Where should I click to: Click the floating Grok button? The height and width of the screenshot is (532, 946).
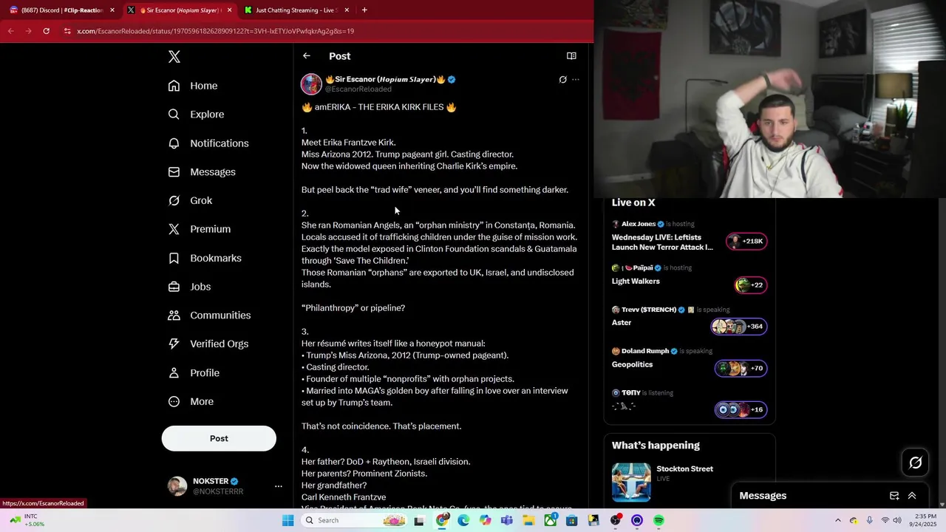click(916, 463)
